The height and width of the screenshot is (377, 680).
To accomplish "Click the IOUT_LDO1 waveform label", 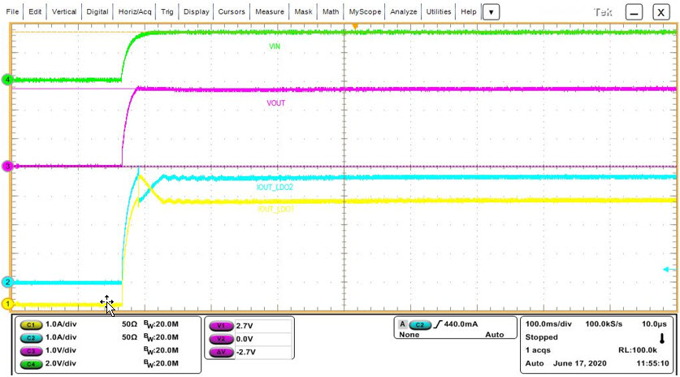I will pos(275,209).
